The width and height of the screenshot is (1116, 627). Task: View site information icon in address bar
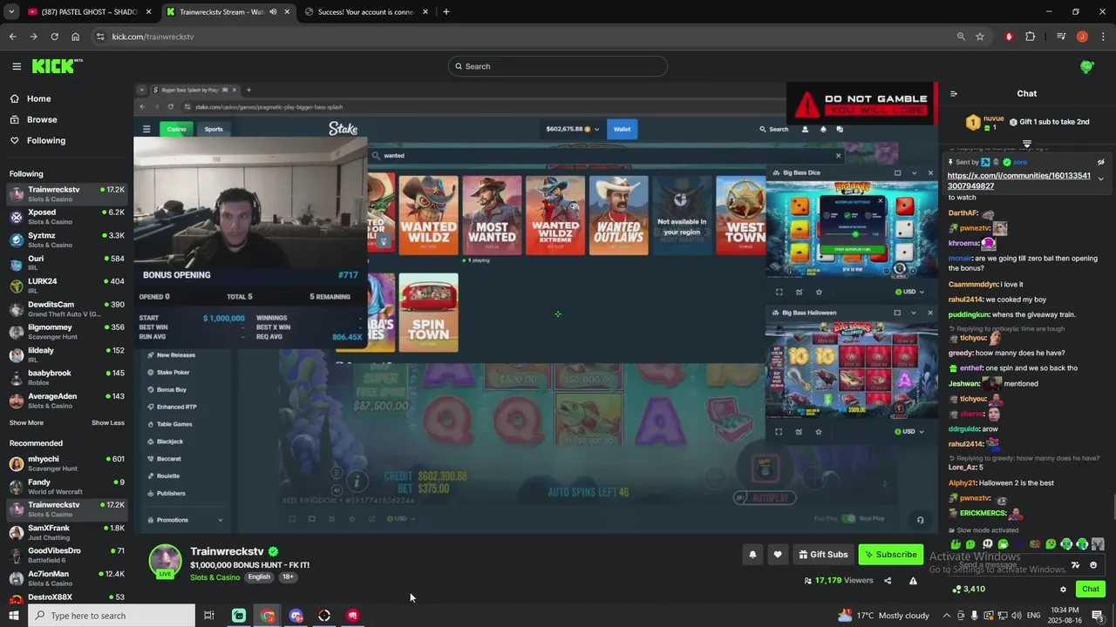coord(100,37)
